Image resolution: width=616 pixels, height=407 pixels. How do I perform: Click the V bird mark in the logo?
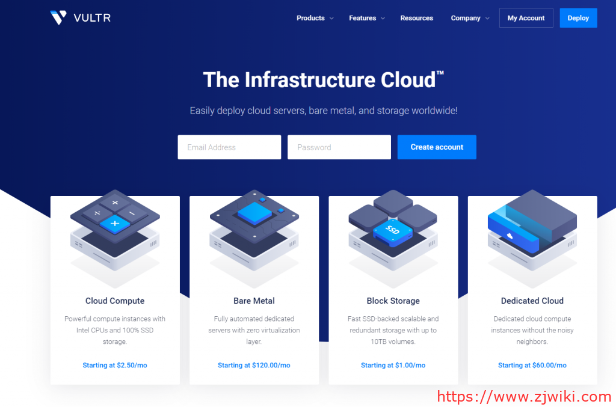click(x=58, y=17)
